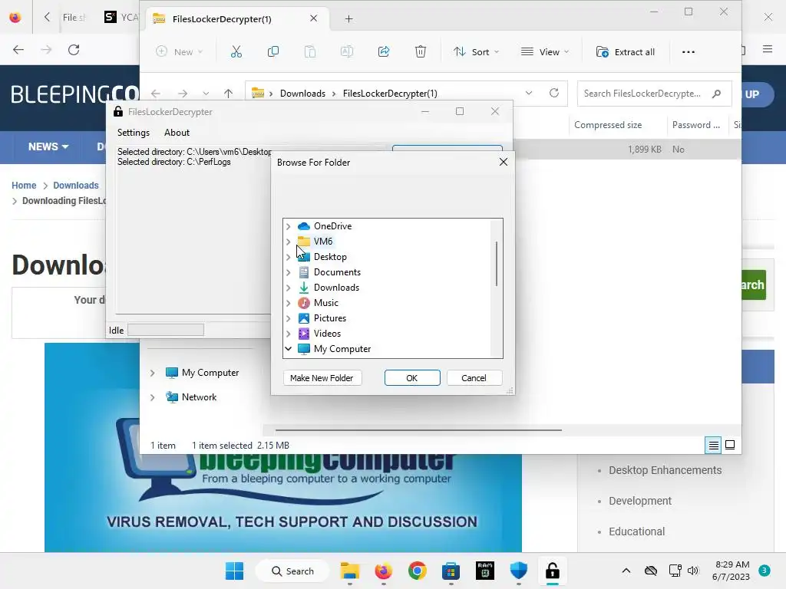This screenshot has width=786, height=589.
Task: Click the volume speaker tray icon
Action: [x=693, y=571]
